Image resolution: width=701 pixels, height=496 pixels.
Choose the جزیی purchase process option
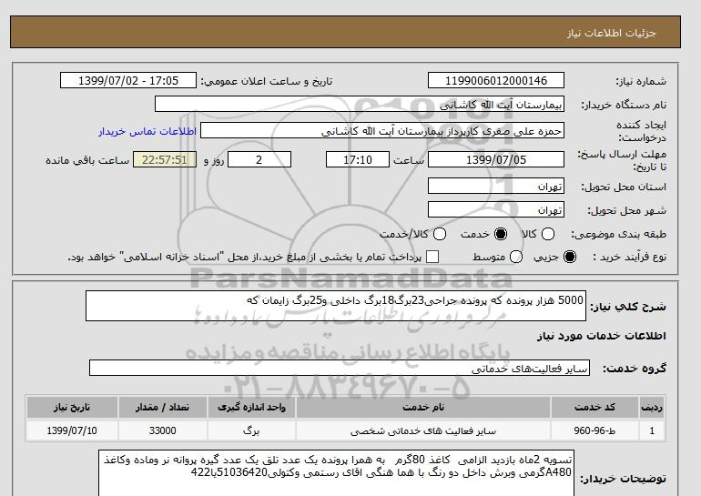pyautogui.click(x=570, y=258)
